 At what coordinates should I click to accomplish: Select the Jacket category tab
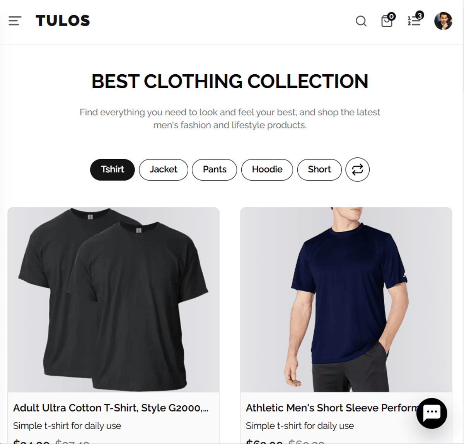click(x=164, y=169)
